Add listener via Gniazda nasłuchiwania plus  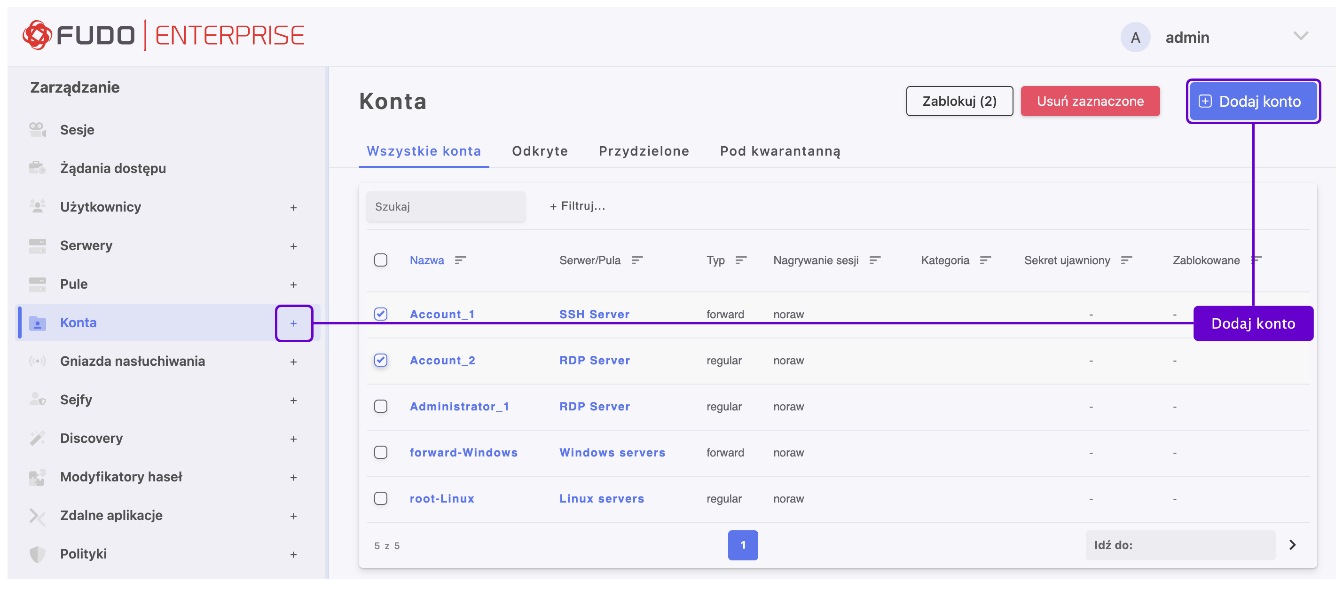tap(293, 362)
